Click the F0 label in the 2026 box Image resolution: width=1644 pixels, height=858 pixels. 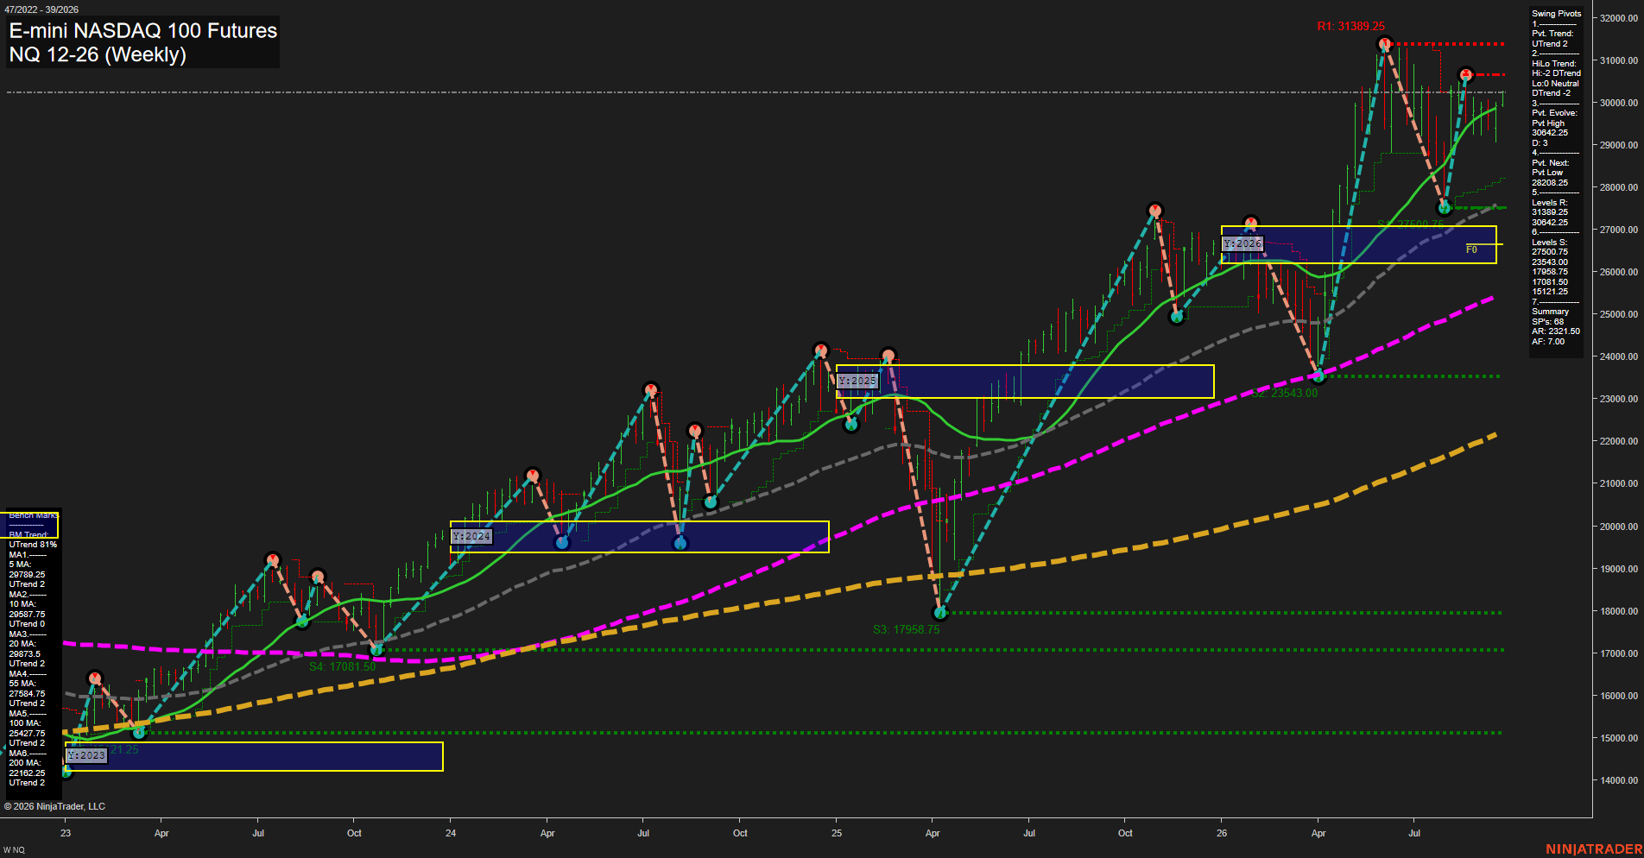tap(1471, 249)
